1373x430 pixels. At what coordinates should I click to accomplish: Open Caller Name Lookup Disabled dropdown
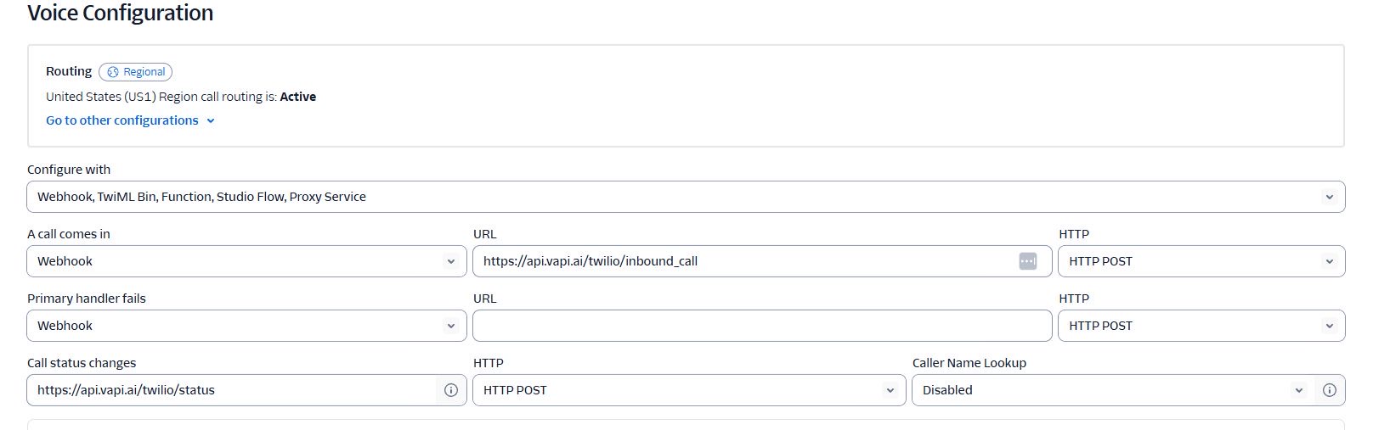(x=1111, y=390)
